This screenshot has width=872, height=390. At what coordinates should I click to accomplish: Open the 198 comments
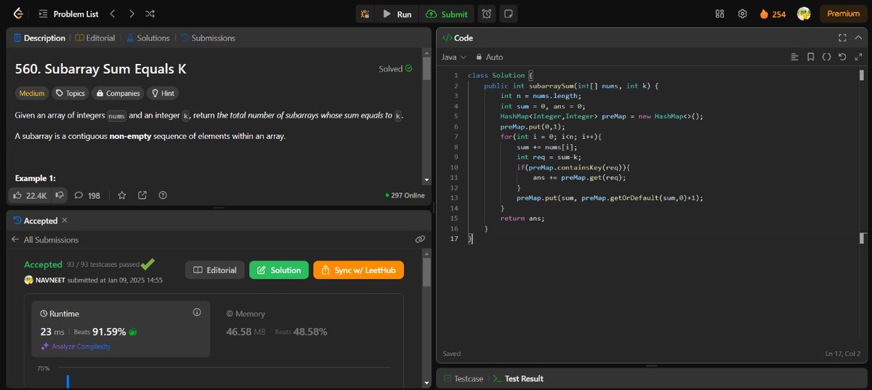(87, 195)
